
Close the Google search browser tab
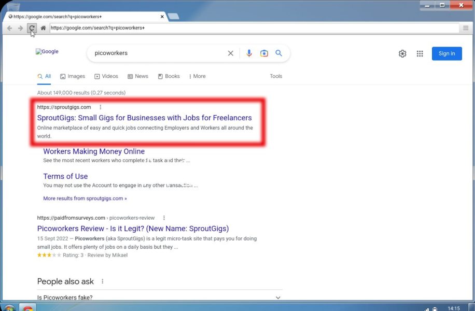tap(162, 17)
